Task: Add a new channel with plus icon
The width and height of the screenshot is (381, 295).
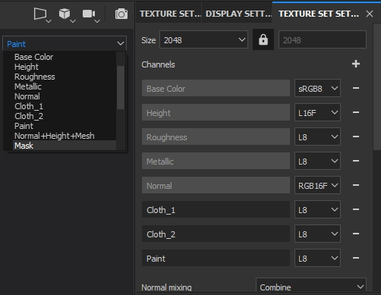Action: 356,64
